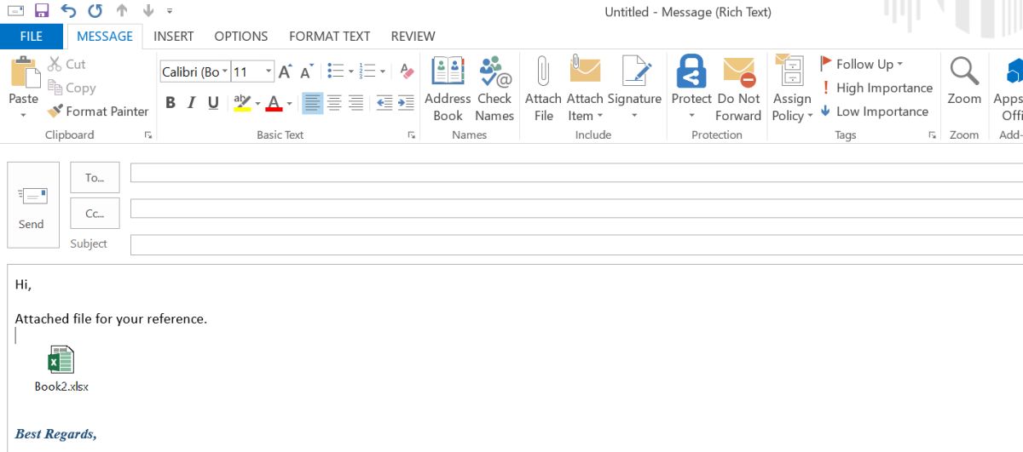Open the Basic Text dialog launcher
Screen dimensions: 1023x452
412,134
